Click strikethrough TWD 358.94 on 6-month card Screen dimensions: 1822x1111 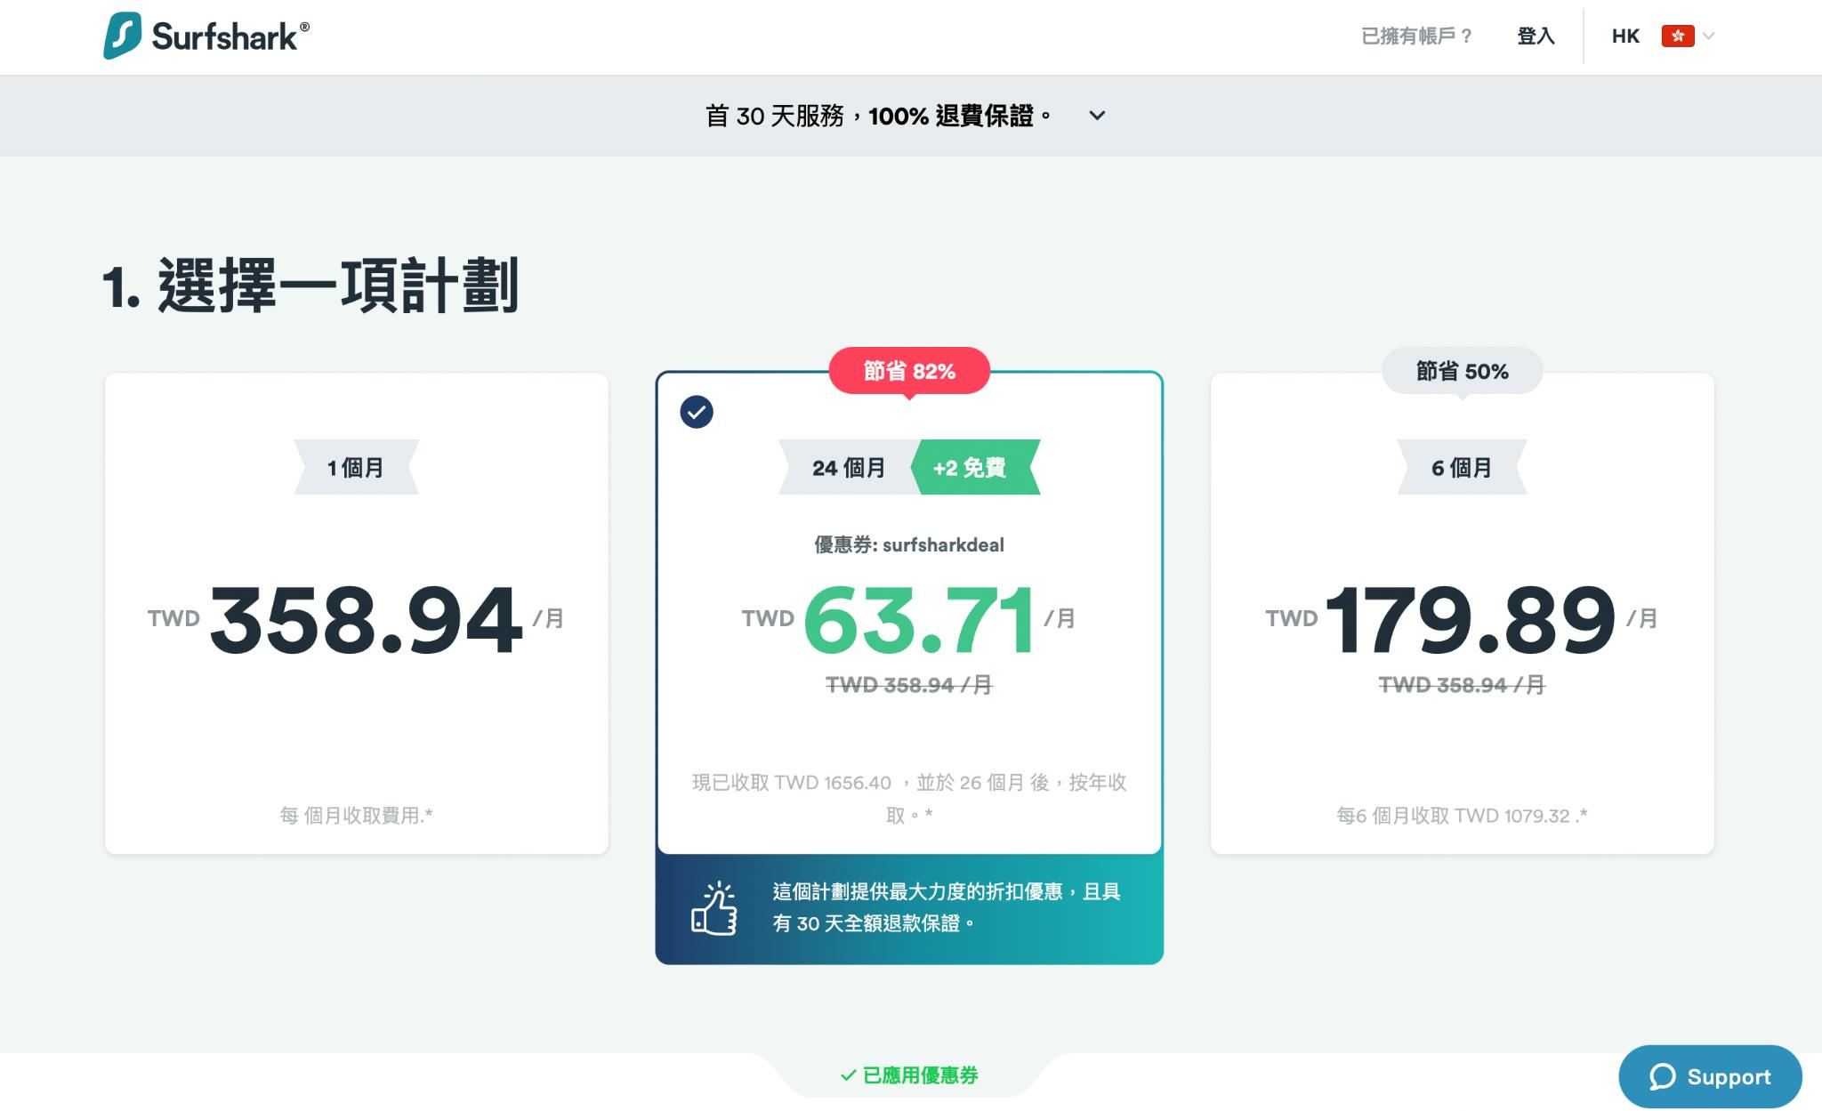click(x=1462, y=685)
